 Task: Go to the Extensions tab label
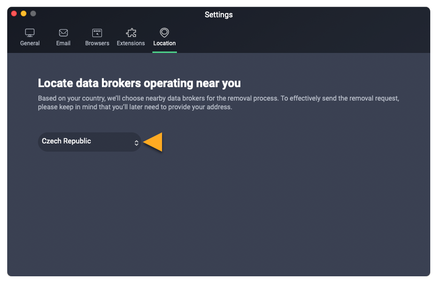(x=131, y=43)
